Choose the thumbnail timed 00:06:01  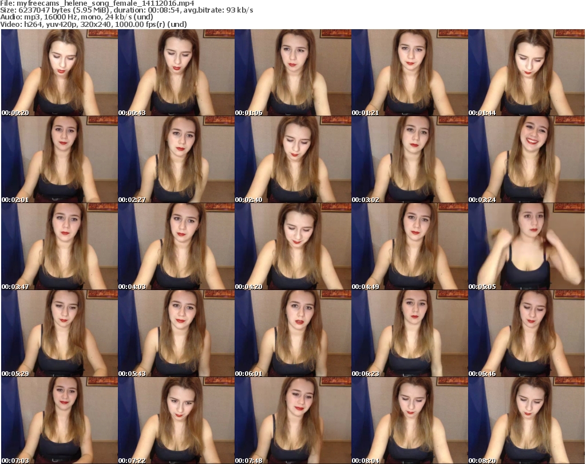(292, 333)
